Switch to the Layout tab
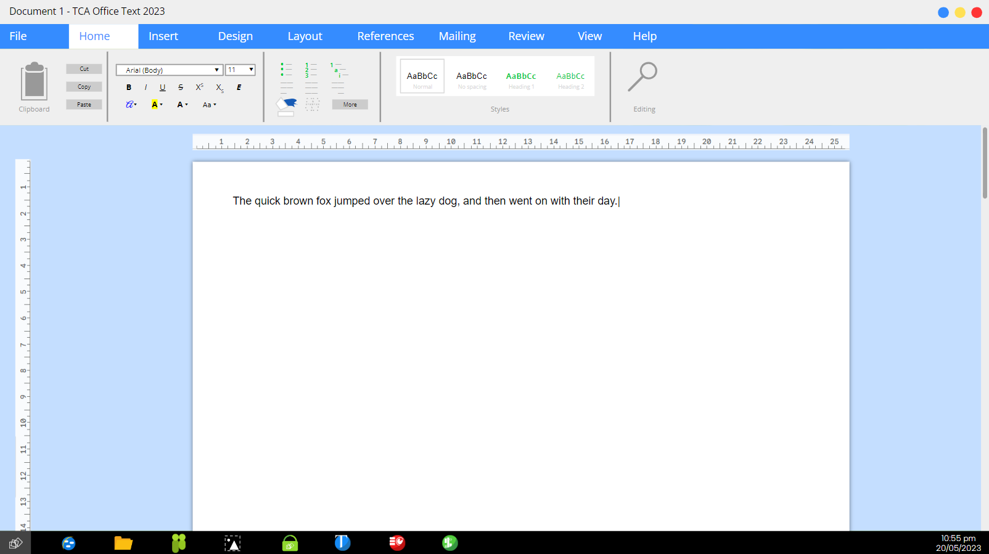Viewport: 989px width, 554px height. click(305, 36)
